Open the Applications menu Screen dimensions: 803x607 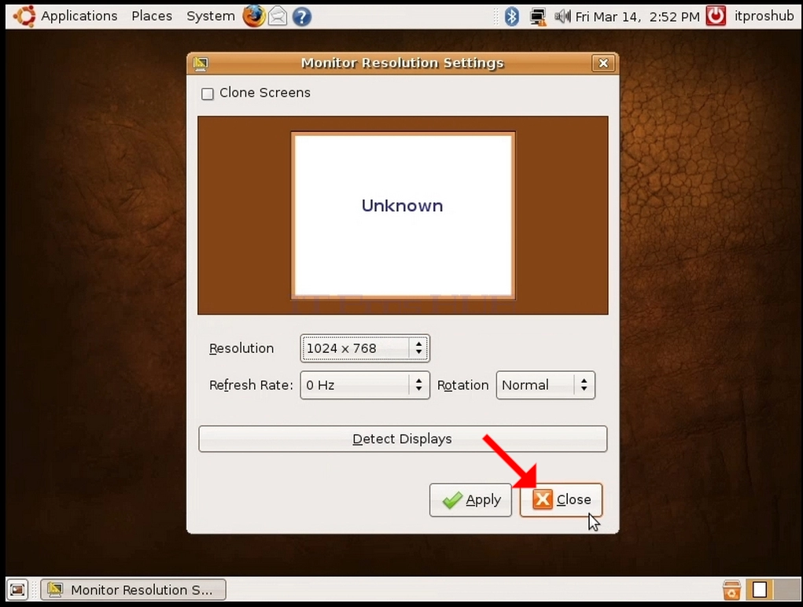click(79, 16)
